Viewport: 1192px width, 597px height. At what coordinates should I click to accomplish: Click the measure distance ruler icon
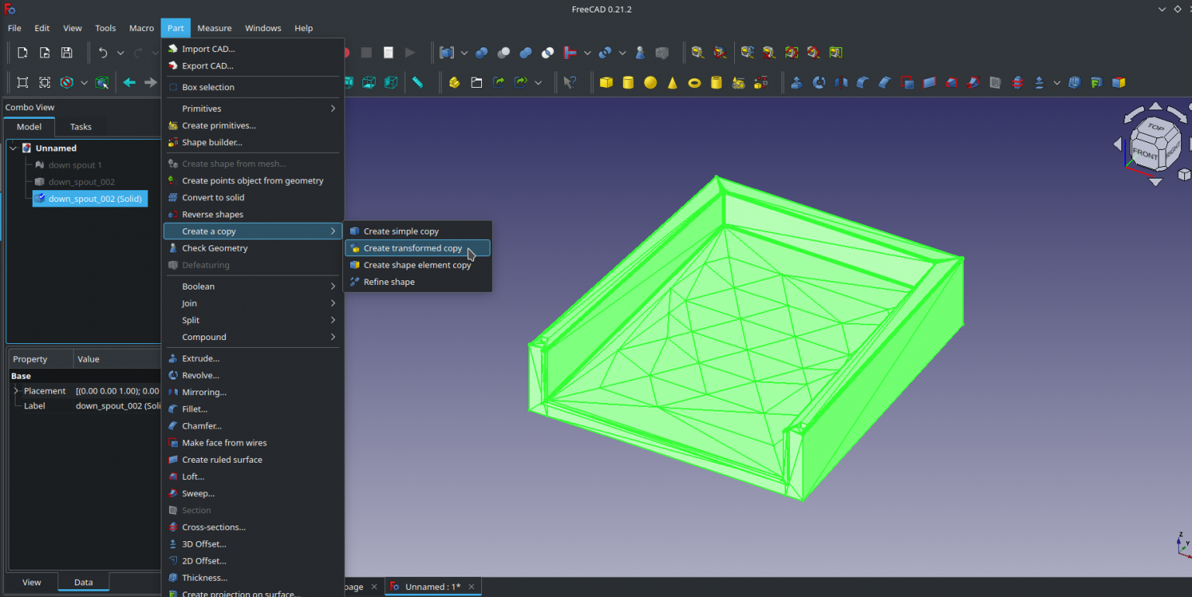pos(418,82)
